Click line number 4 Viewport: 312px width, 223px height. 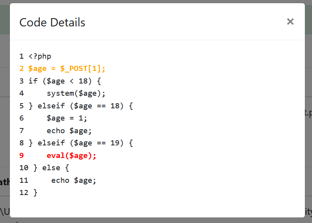[22, 93]
